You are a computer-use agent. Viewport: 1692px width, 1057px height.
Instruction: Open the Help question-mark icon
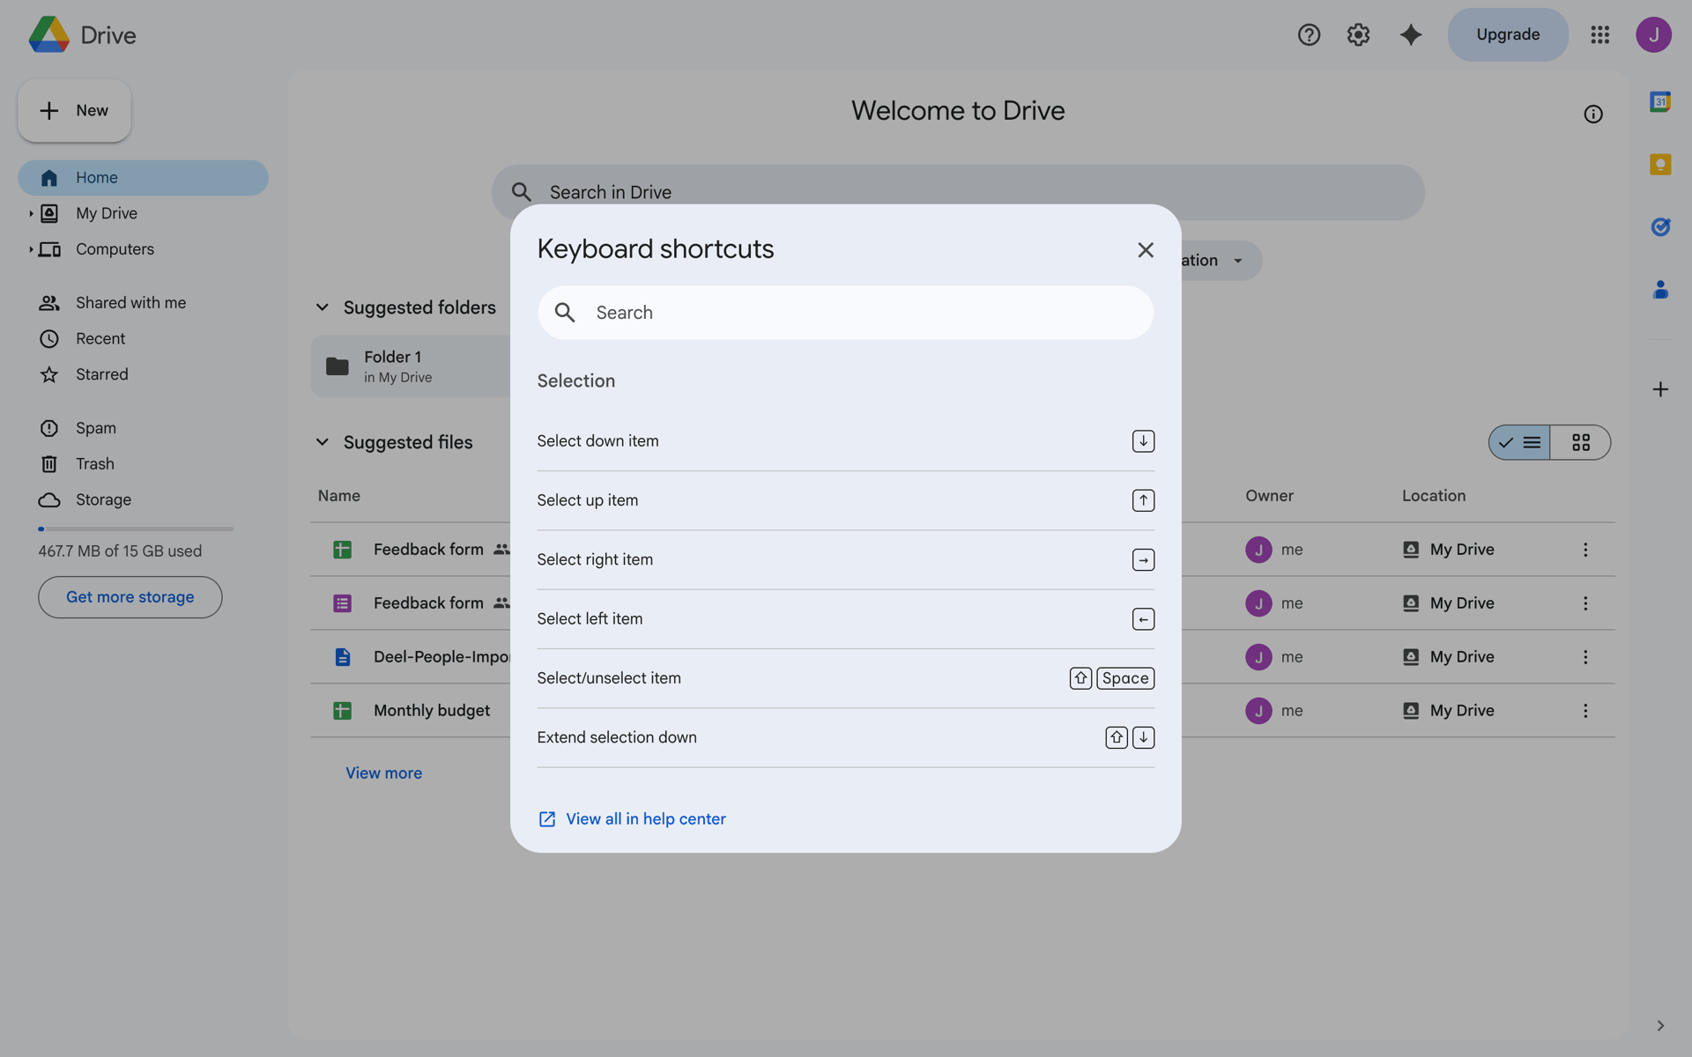tap(1309, 34)
